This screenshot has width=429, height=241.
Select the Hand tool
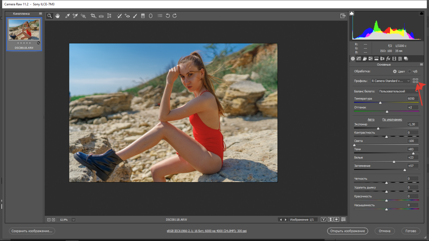click(58, 16)
